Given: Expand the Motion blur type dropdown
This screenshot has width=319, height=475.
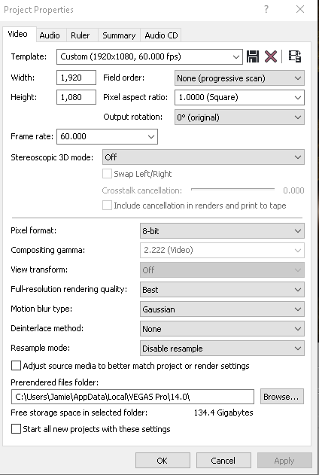Looking at the screenshot, I should tap(222, 309).
